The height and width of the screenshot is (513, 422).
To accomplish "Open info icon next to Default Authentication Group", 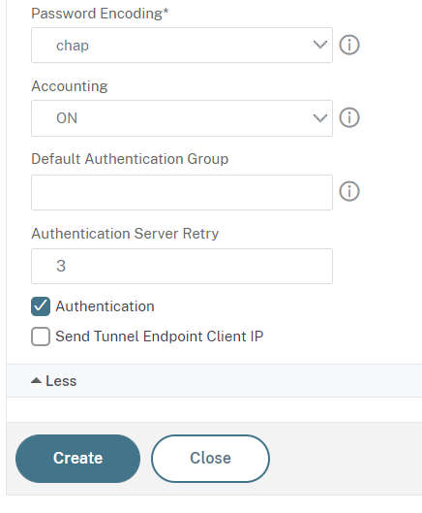I will pos(349,191).
